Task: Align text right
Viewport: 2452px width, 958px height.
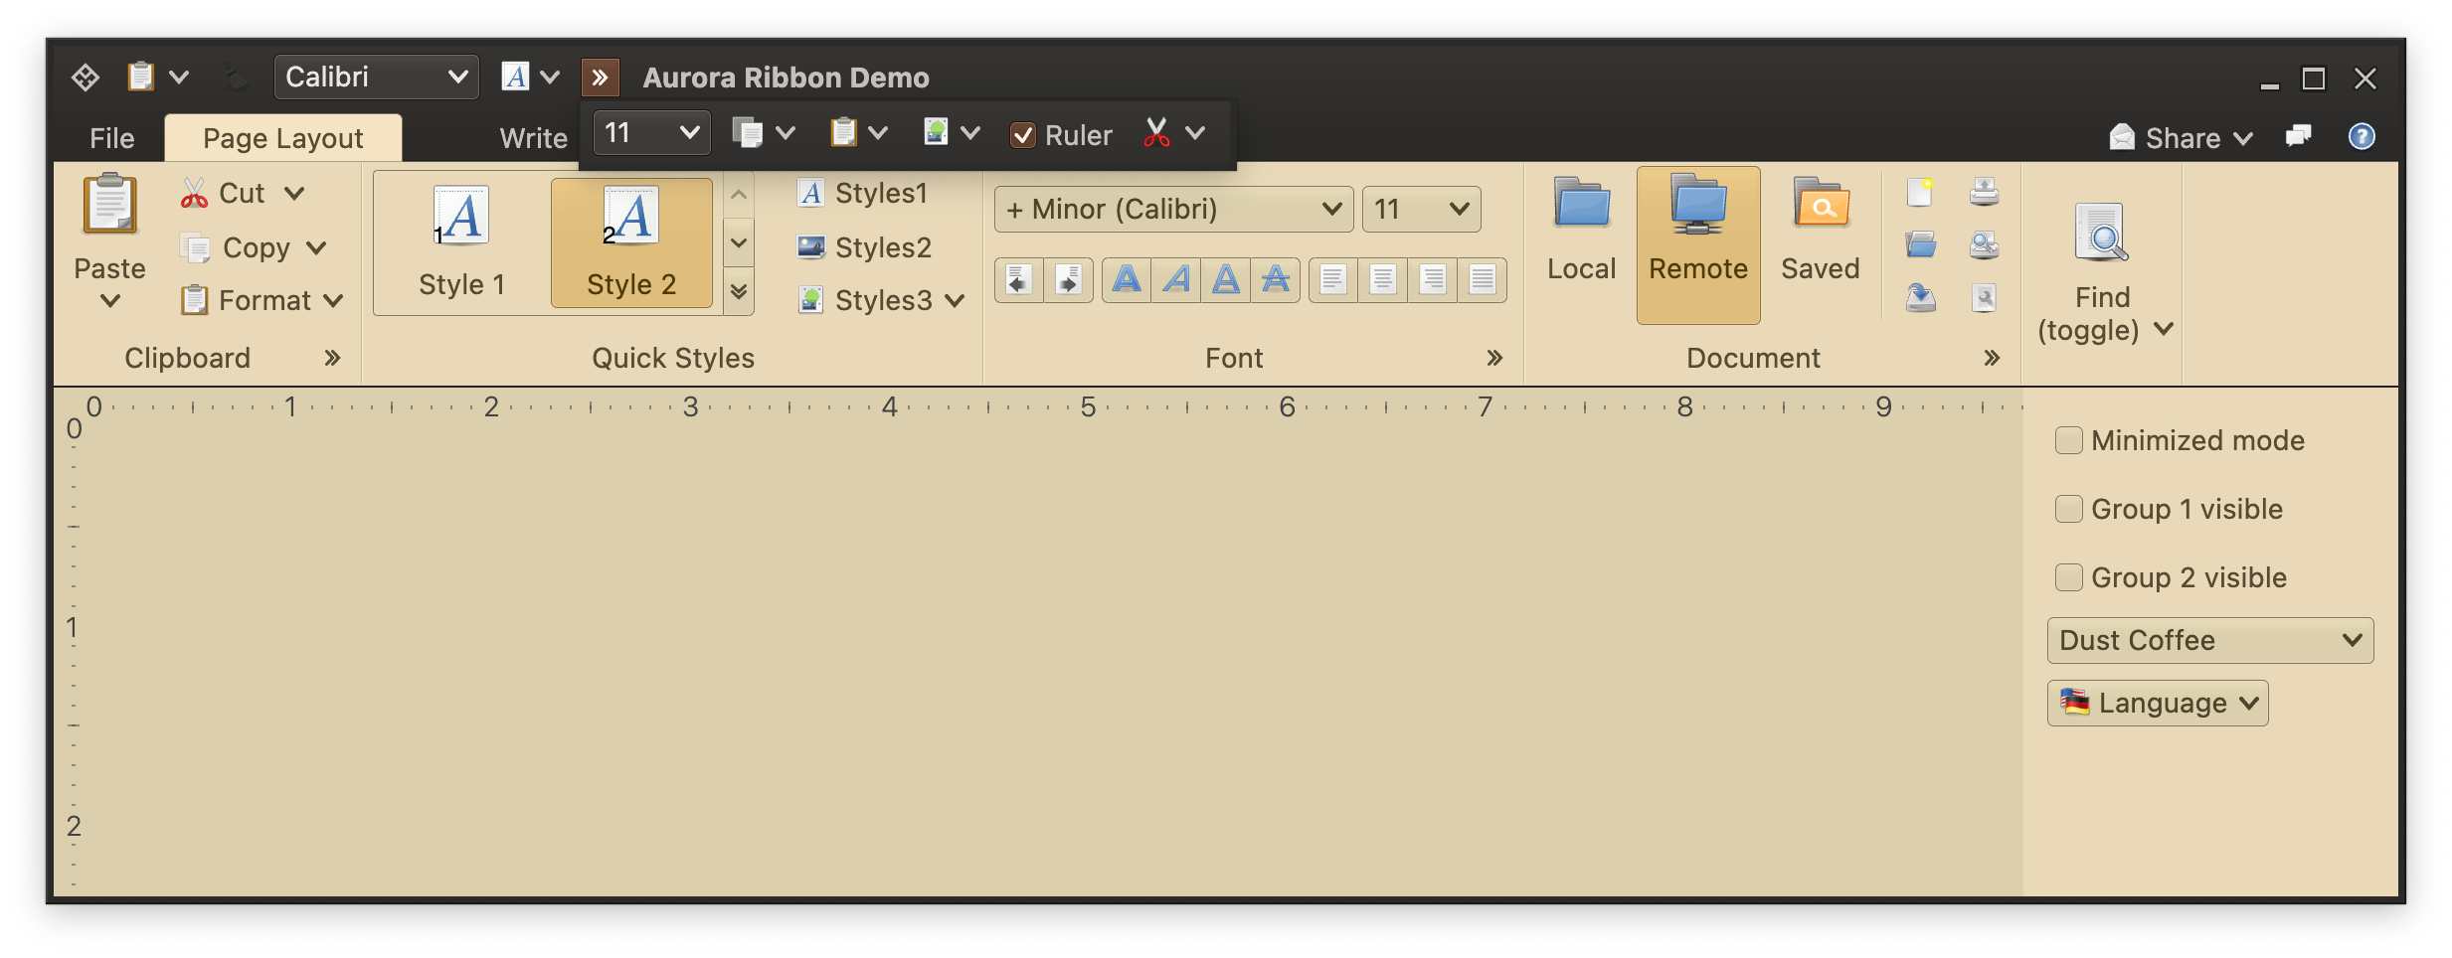Action: (1433, 279)
